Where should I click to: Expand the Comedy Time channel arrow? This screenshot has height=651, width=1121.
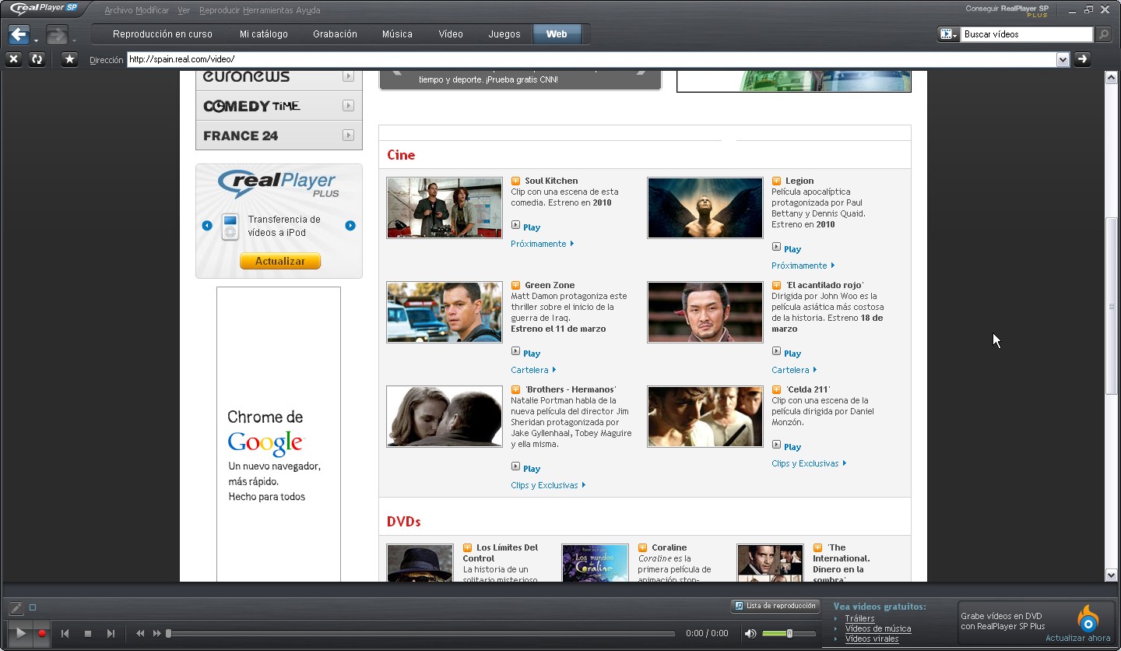point(348,106)
